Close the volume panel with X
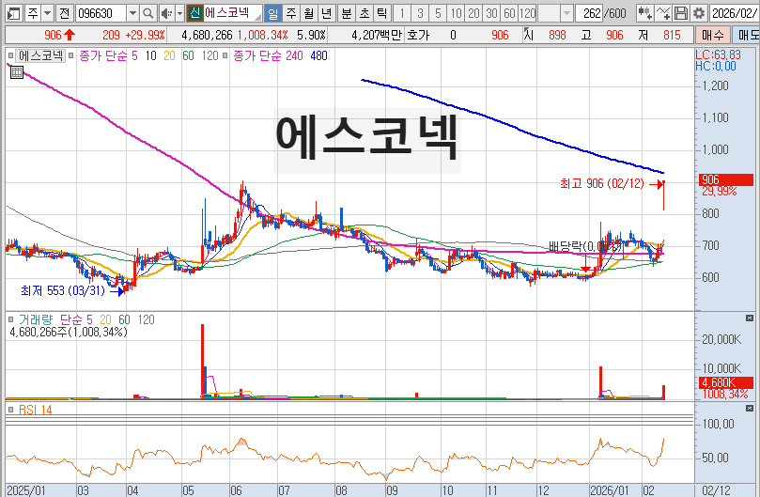 [x=750, y=318]
